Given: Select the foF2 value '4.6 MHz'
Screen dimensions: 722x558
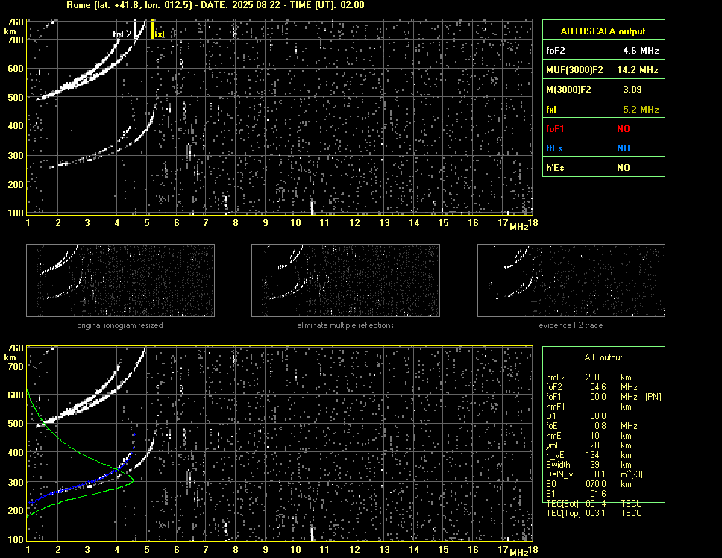Looking at the screenshot, I should tap(641, 51).
